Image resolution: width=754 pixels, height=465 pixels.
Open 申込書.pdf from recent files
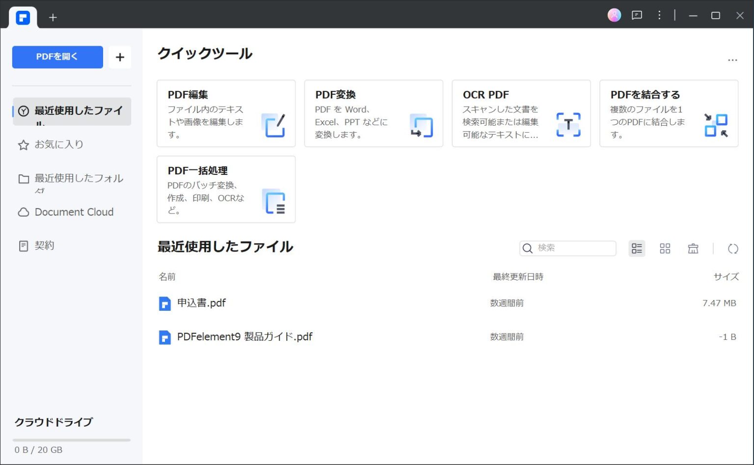201,303
